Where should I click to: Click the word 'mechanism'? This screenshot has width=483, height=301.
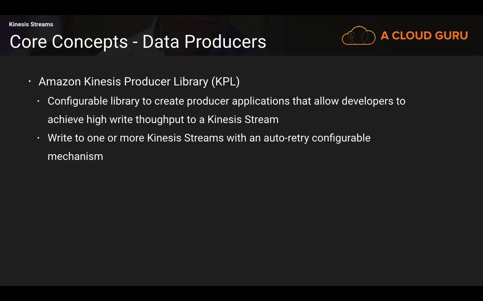75,157
